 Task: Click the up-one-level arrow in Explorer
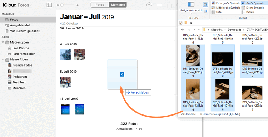click(x=199, y=30)
